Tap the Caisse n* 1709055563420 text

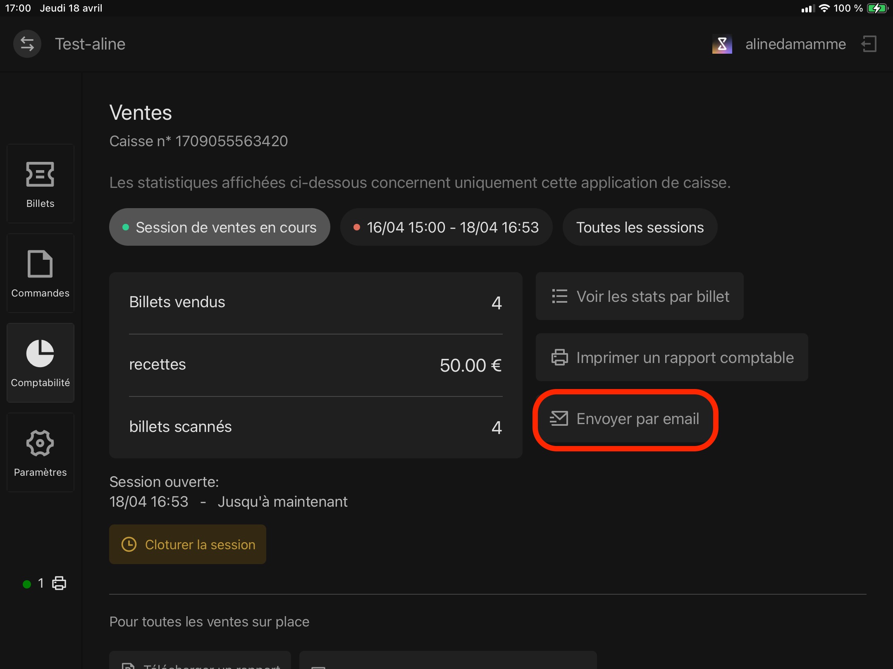click(x=198, y=141)
